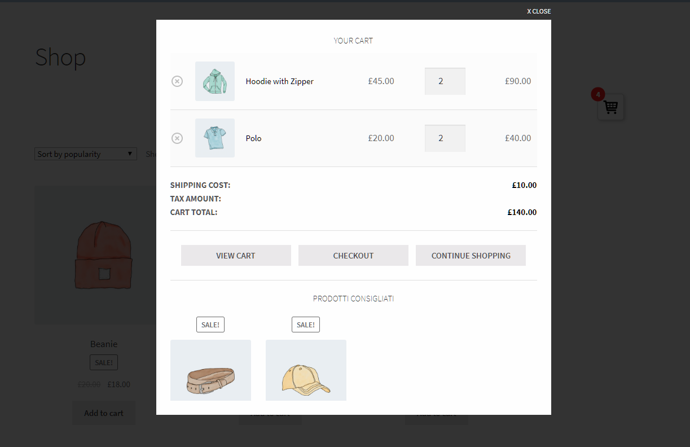Open the Polo shirt thumbnail

pyautogui.click(x=215, y=138)
